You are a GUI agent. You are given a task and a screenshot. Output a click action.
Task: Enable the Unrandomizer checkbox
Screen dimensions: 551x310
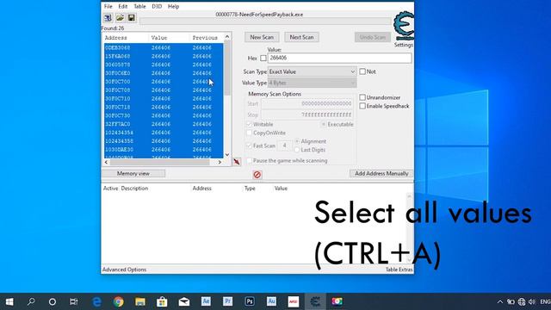click(362, 97)
